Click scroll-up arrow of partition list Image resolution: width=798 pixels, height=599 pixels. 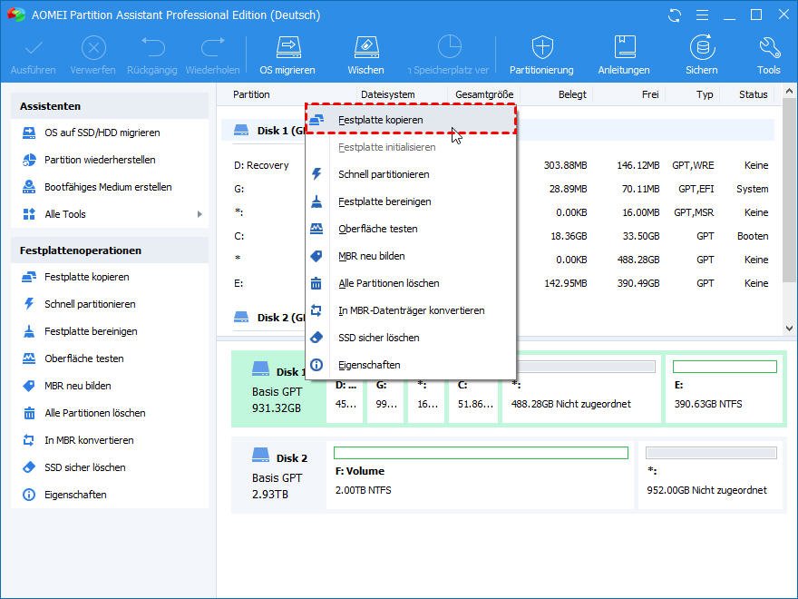click(x=789, y=92)
